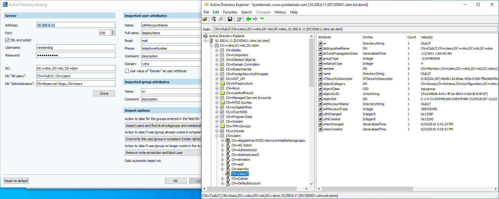Open the Favorites menu

pos(230,12)
